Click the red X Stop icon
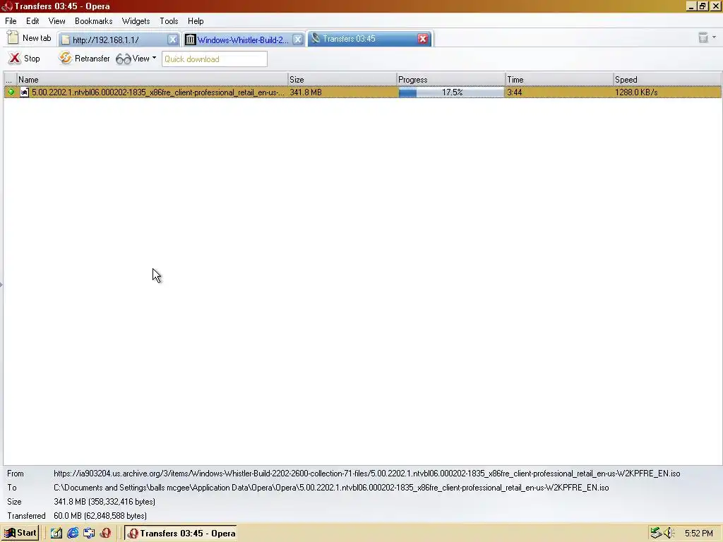The height and width of the screenshot is (542, 723). coord(15,59)
